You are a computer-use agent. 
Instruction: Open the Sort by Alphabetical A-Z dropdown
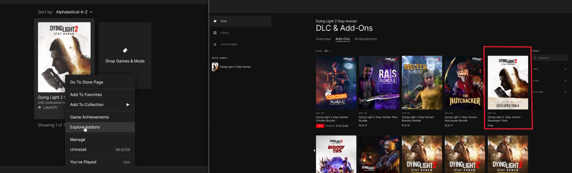(74, 12)
